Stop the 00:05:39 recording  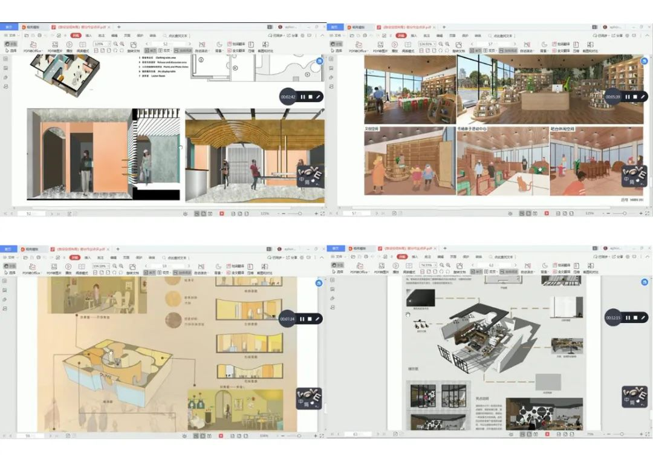coord(635,97)
